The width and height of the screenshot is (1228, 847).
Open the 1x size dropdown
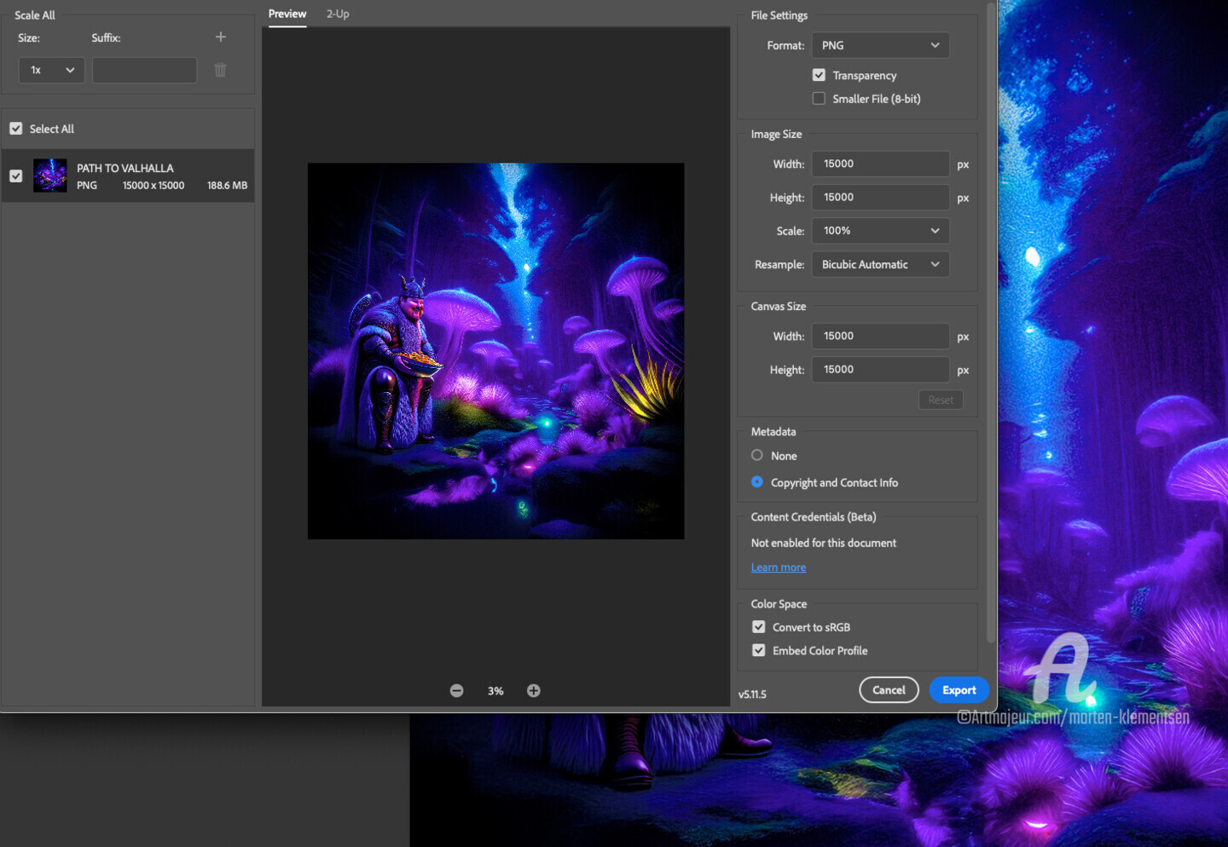click(51, 70)
